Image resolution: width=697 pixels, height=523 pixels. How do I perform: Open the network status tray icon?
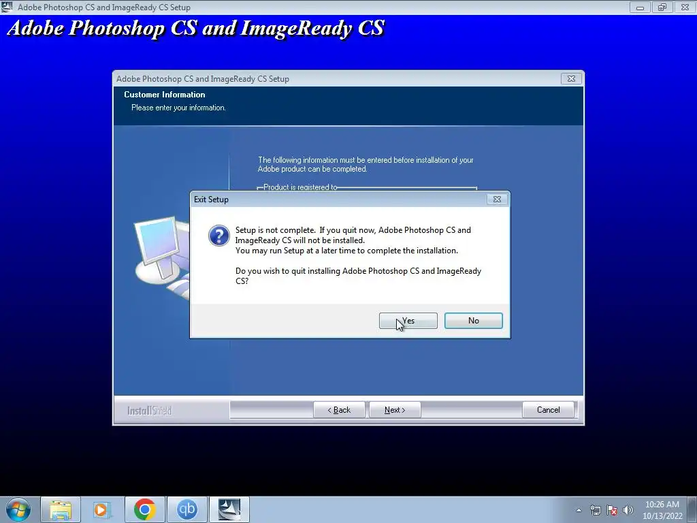tap(595, 510)
